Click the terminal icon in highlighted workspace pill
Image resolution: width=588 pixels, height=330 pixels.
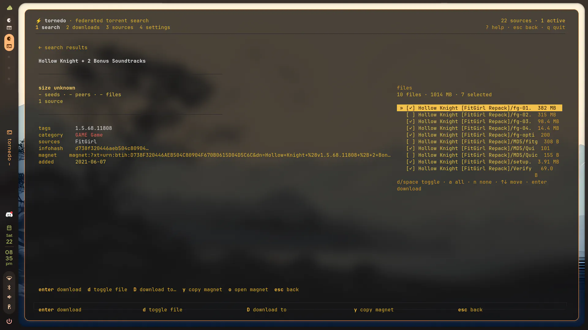[x=9, y=46]
